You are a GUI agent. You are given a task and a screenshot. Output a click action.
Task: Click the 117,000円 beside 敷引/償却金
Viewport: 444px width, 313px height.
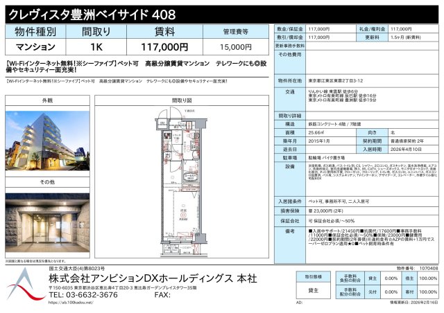[x=319, y=37]
